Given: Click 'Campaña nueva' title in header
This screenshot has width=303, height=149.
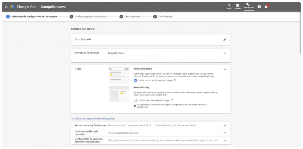Looking at the screenshot, I should [x=53, y=7].
